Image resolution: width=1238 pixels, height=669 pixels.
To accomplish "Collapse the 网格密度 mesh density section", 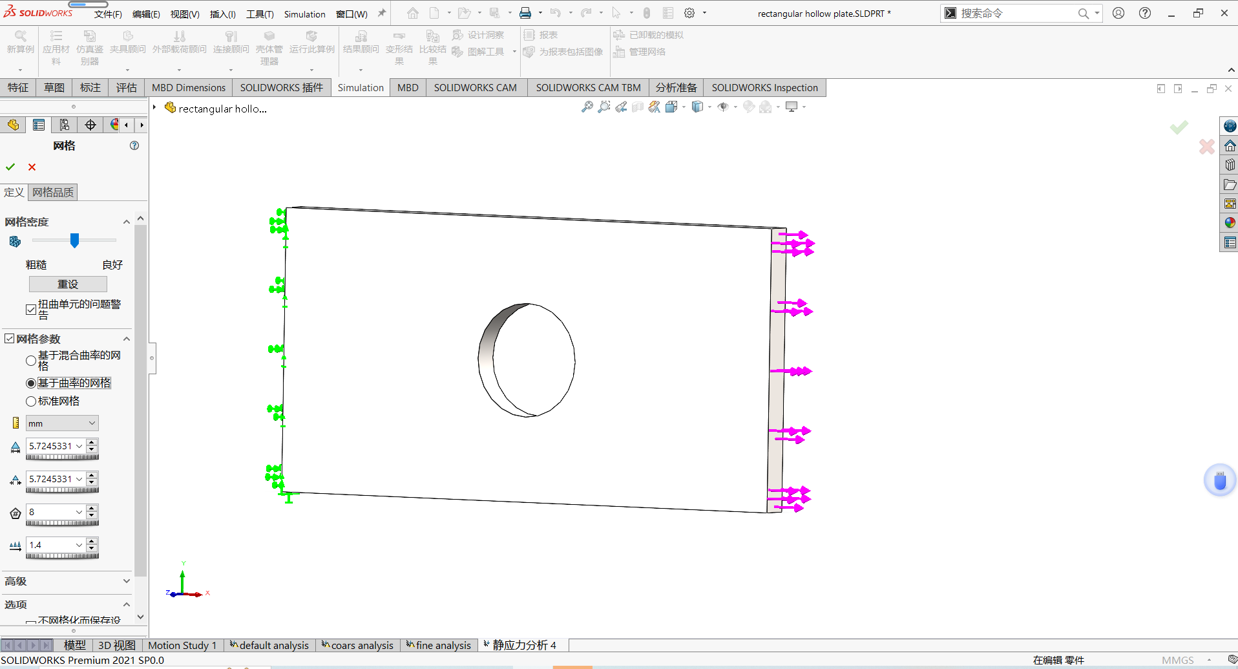I will tap(127, 222).
